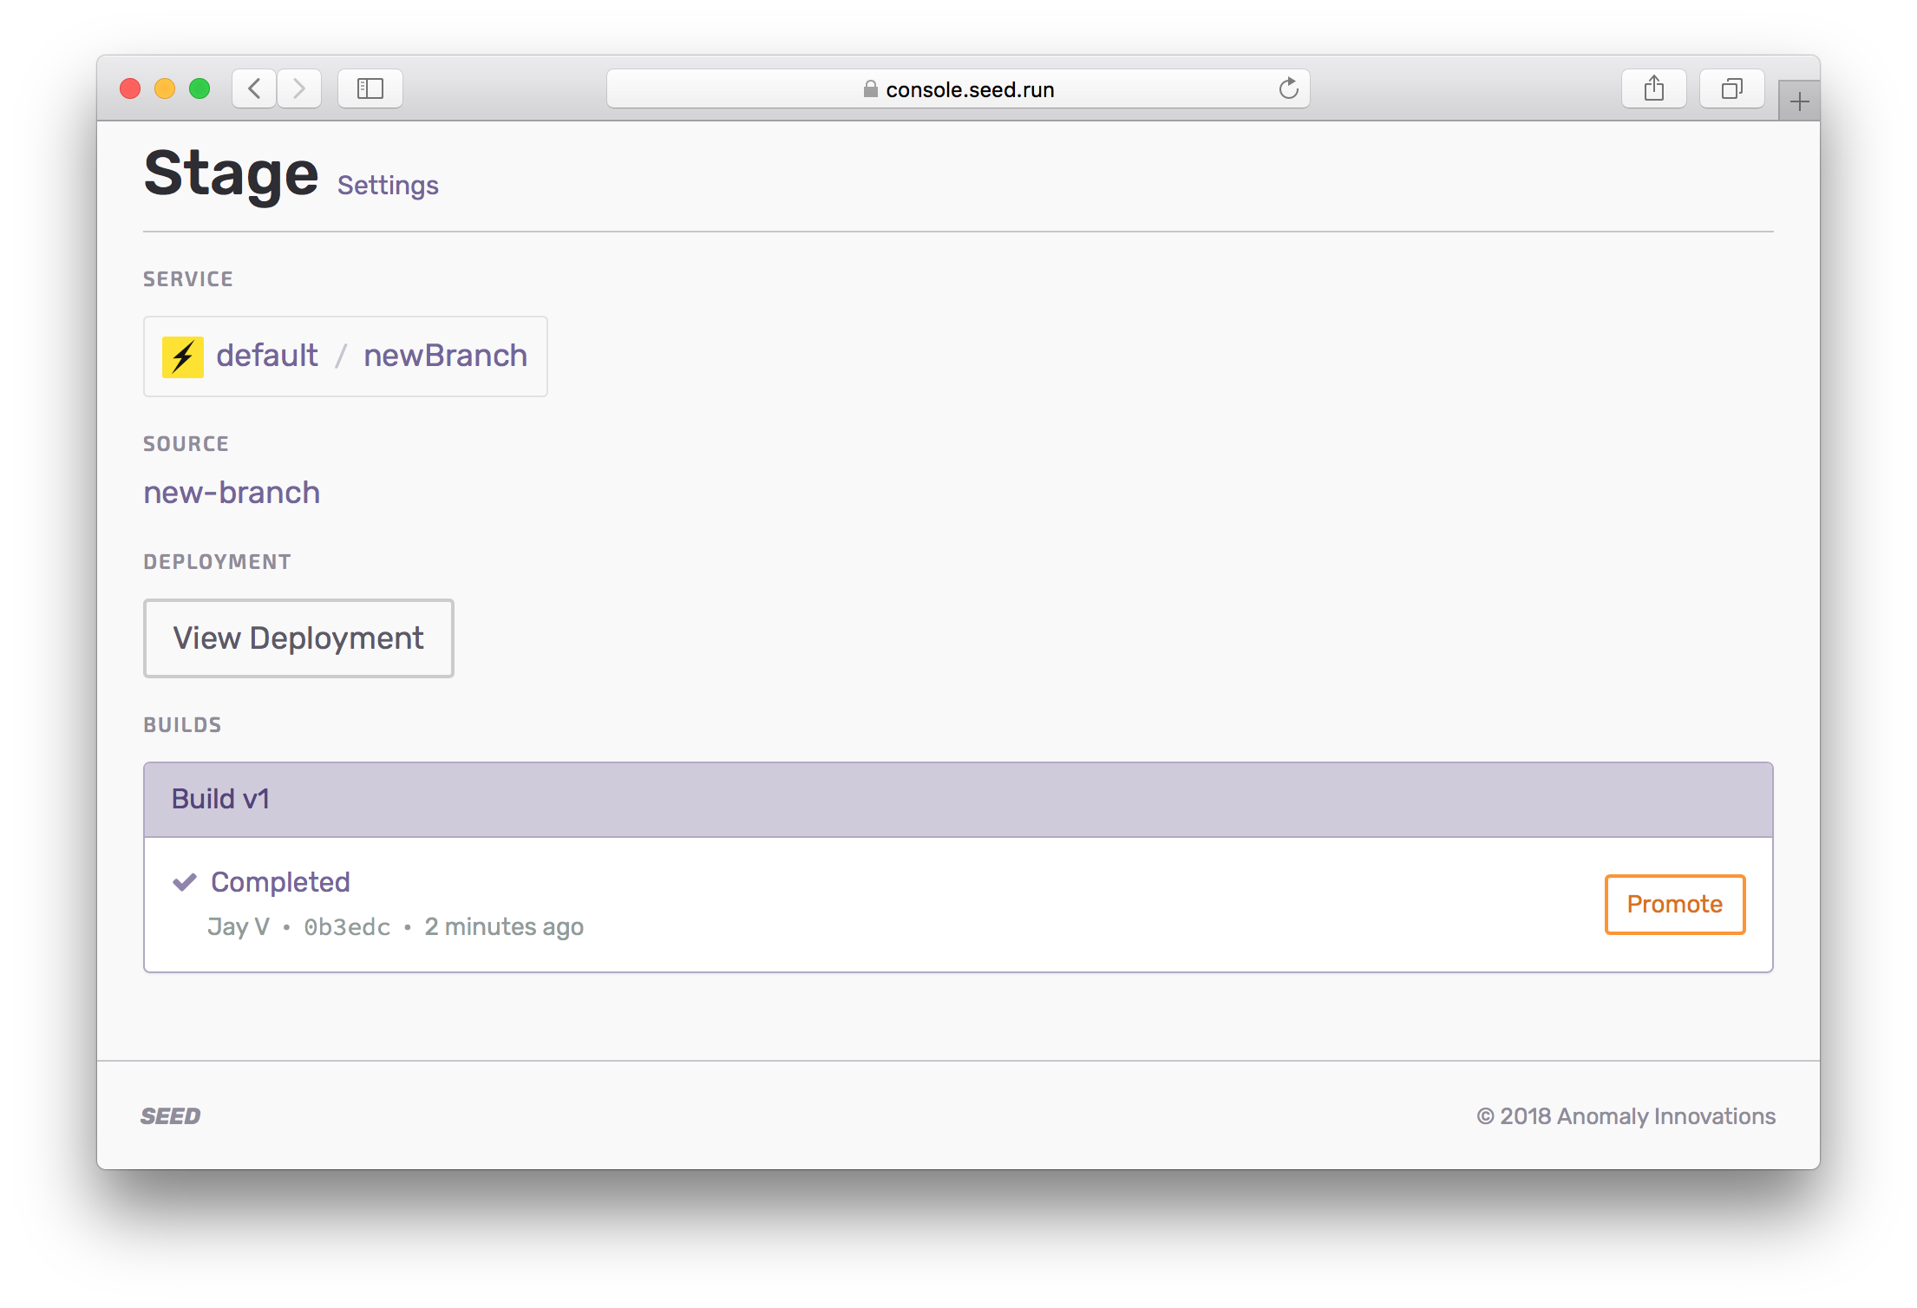The width and height of the screenshot is (1917, 1308).
Task: Open the Build v1 header
Action: click(220, 799)
